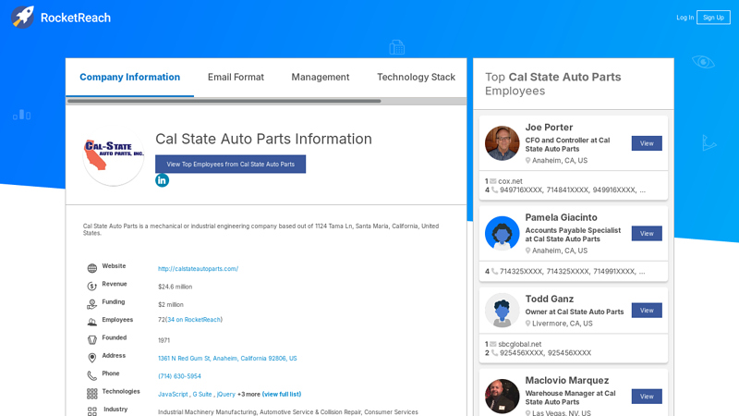Viewport: 739px width, 416px height.
Task: Click the phone handset icon beside Phone
Action: click(x=91, y=376)
